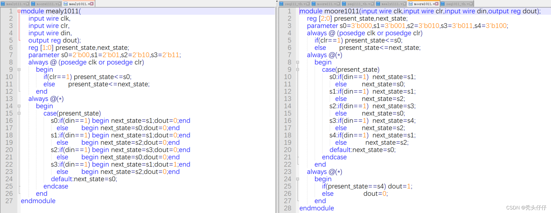
Task: Click 'module mealy1011(' line
Action: click(x=51, y=11)
